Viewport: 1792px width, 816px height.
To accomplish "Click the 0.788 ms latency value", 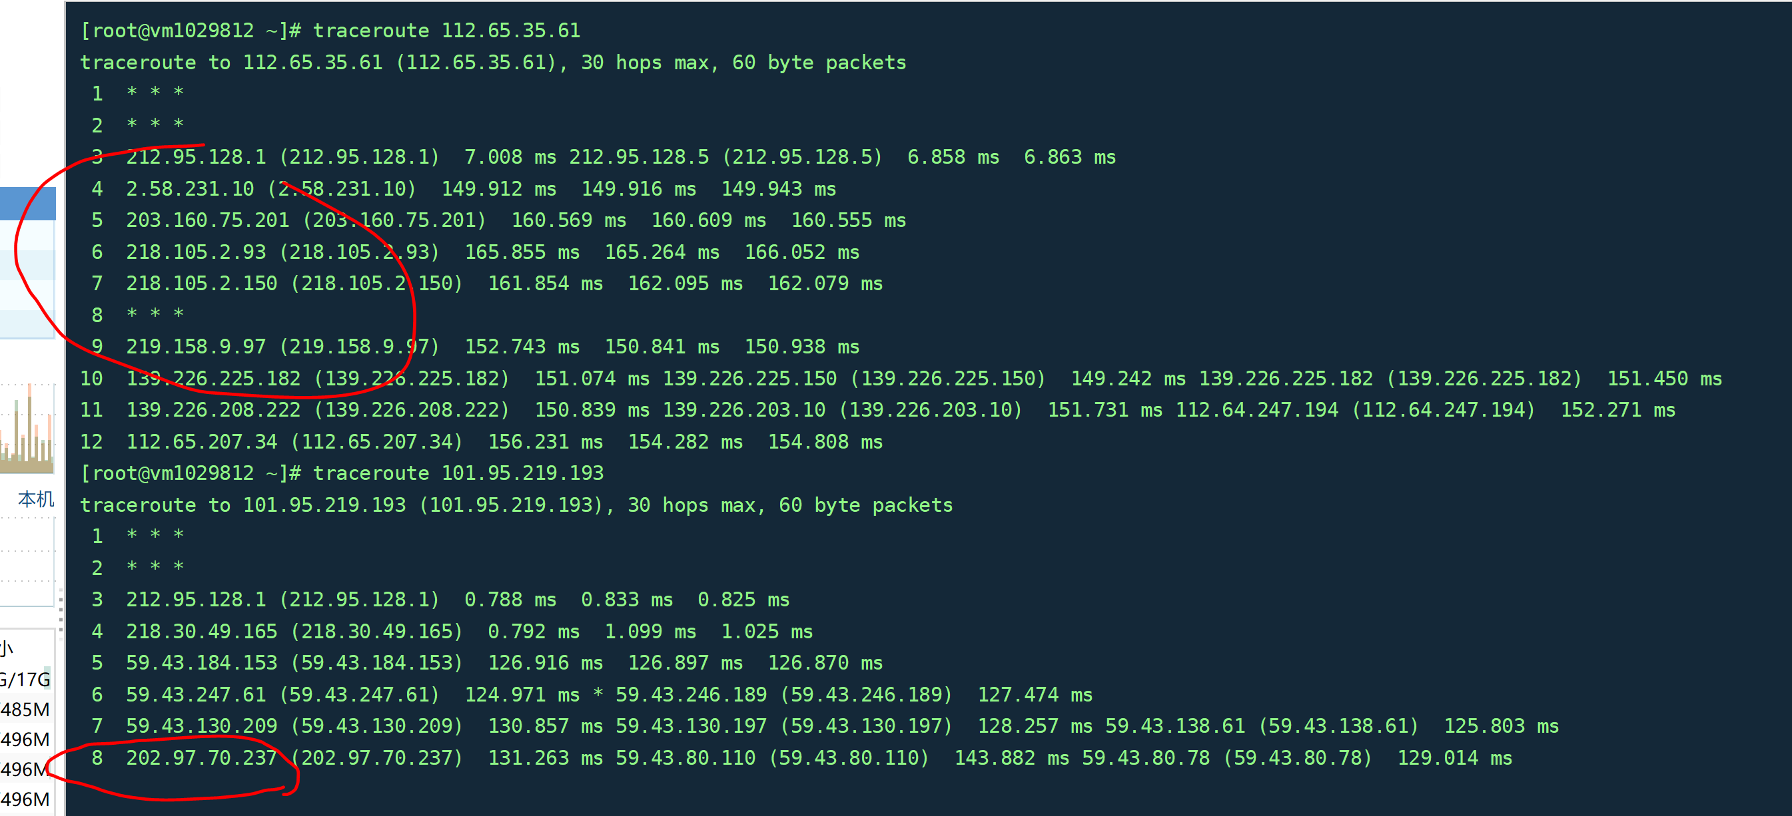I will pyautogui.click(x=510, y=600).
